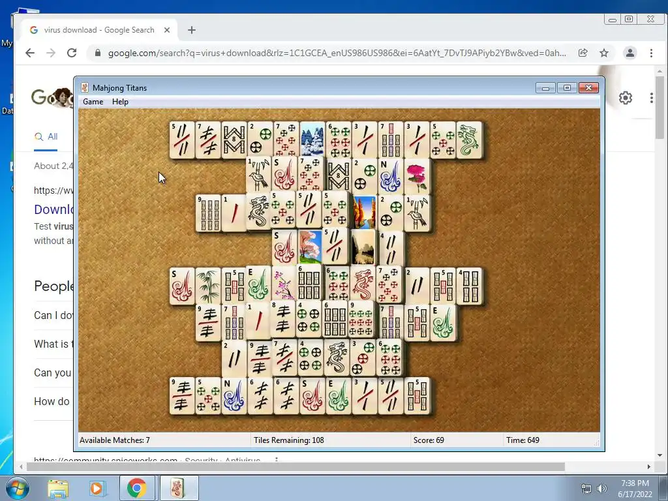Select the pink rose flower tile
Image resolution: width=668 pixels, height=501 pixels.
click(x=417, y=176)
